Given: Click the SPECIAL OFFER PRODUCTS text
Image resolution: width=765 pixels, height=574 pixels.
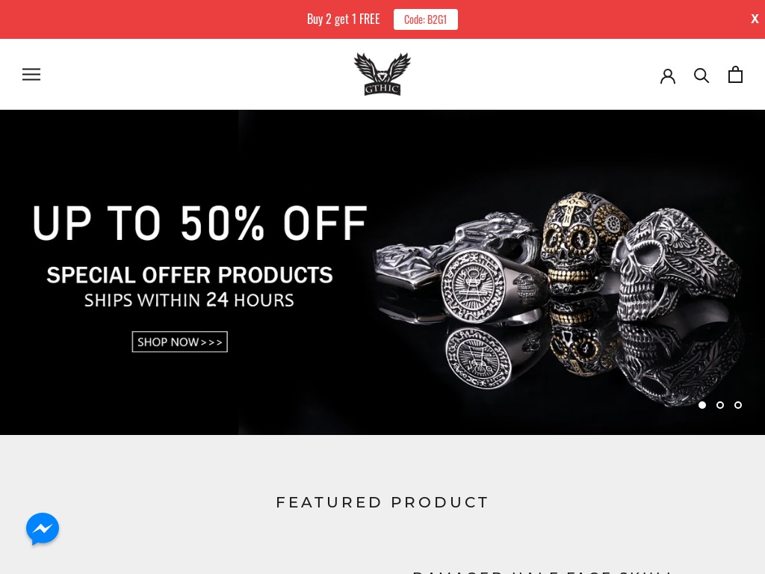Looking at the screenshot, I should [190, 275].
